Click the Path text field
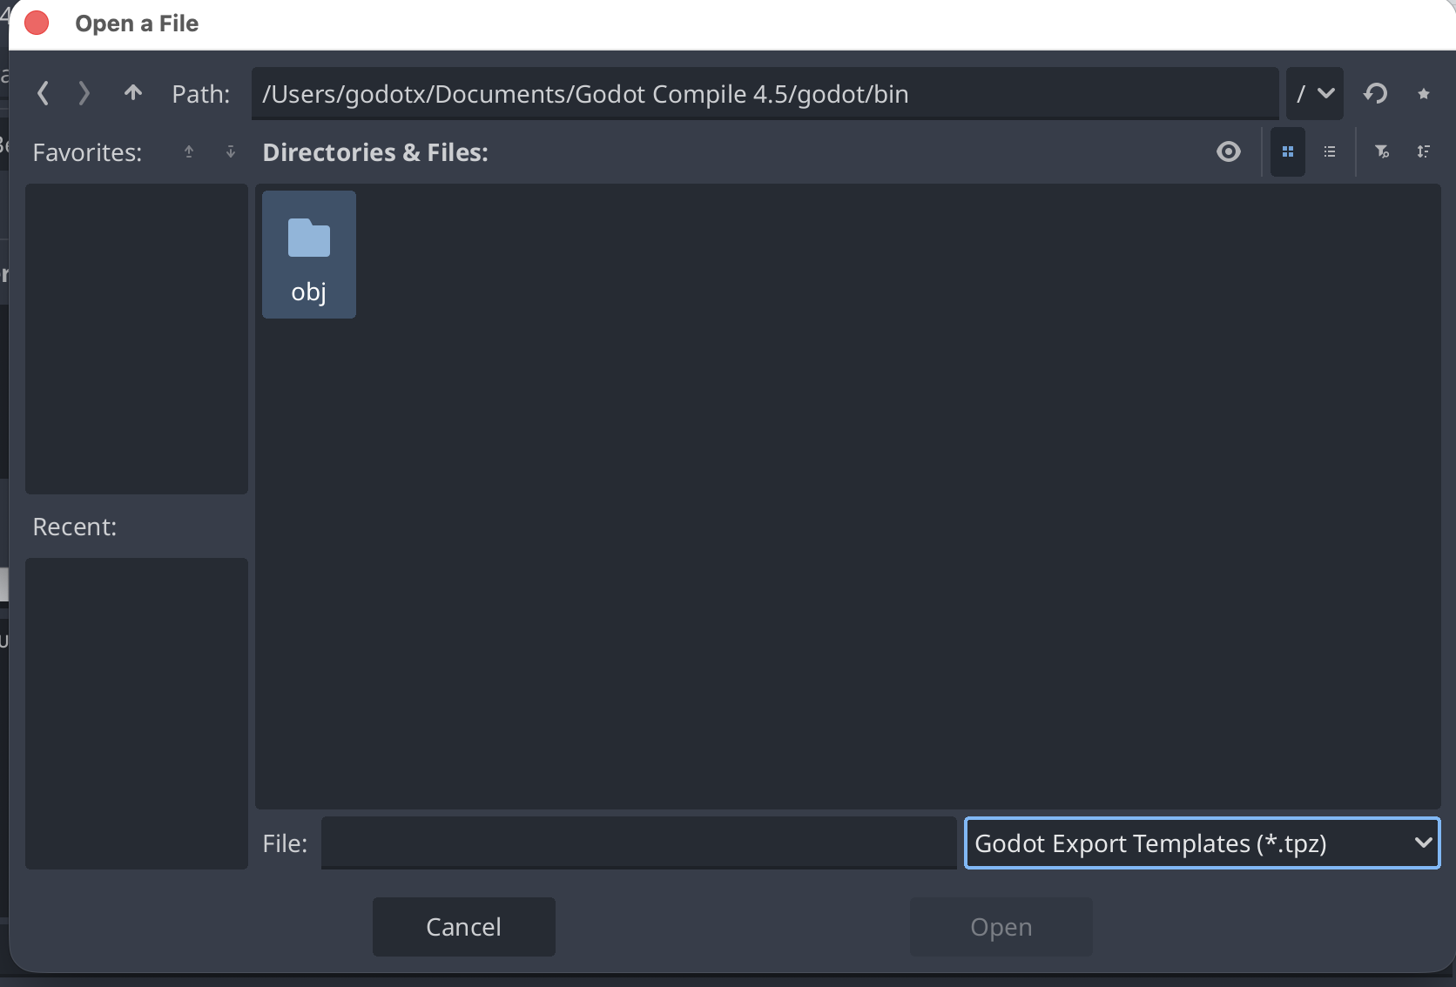 [x=765, y=94]
